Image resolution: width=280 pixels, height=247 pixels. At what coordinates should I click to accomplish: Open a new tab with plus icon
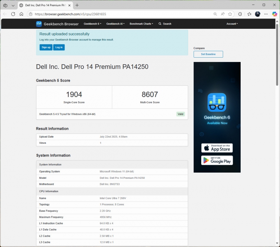[x=77, y=5]
